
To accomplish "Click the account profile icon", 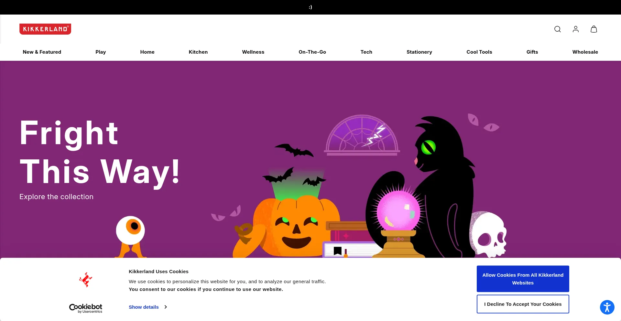I will (575, 29).
